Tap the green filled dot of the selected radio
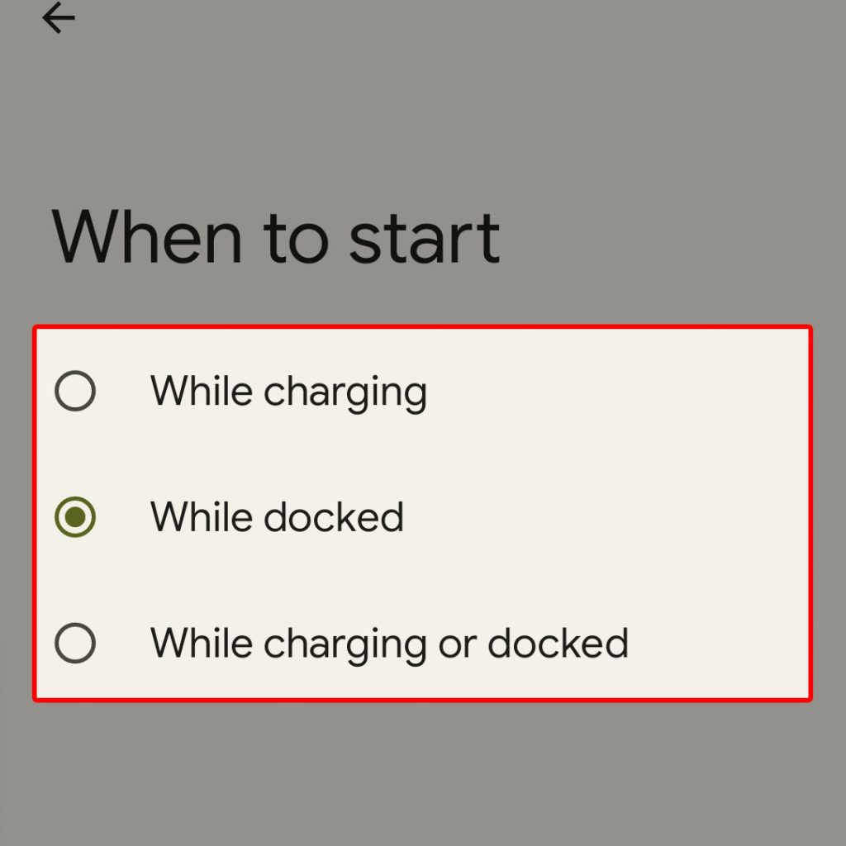Image resolution: width=846 pixels, height=846 pixels. (x=75, y=517)
